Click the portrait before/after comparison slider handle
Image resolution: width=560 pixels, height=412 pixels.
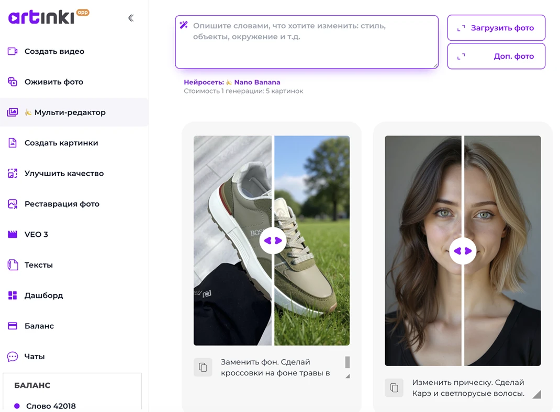tap(463, 251)
